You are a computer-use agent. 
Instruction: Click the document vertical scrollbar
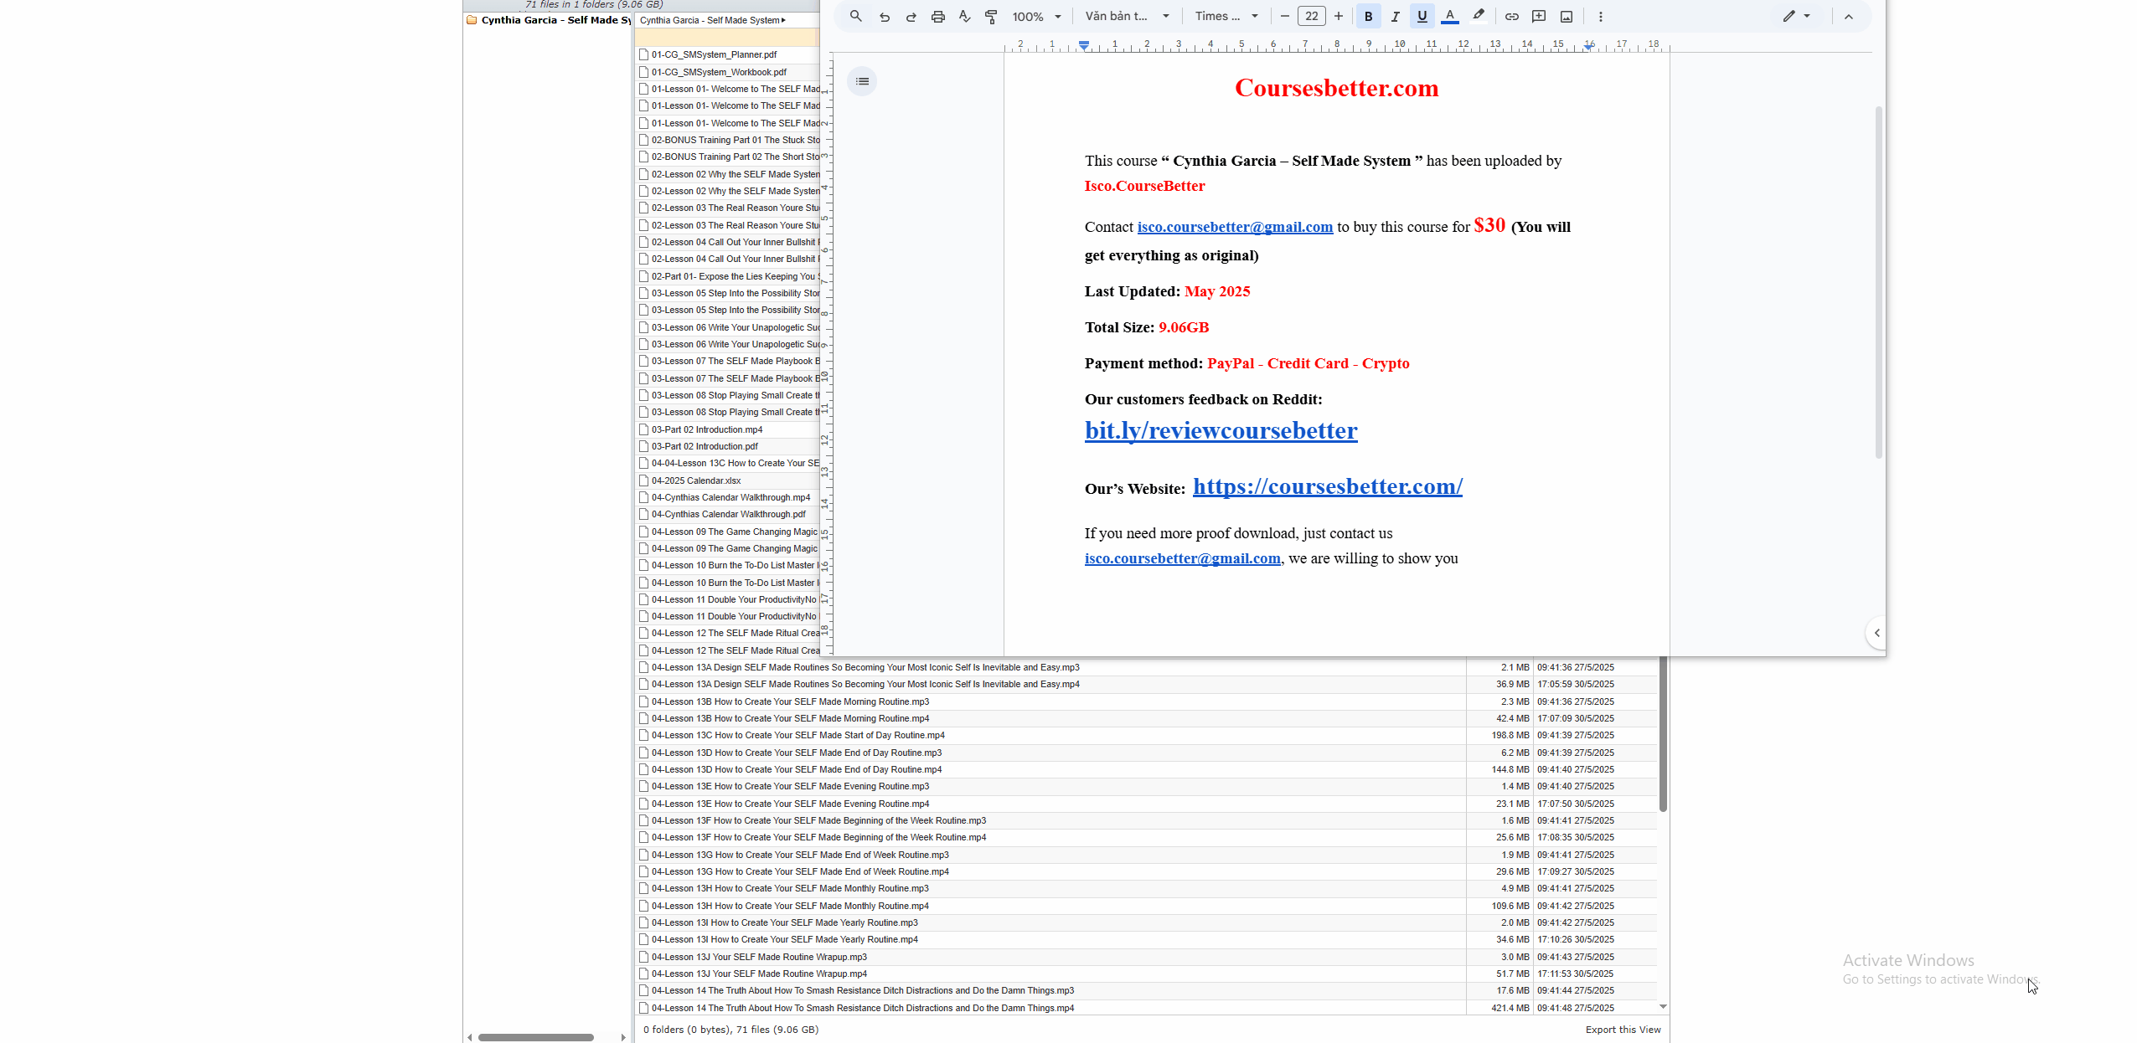point(1878,282)
